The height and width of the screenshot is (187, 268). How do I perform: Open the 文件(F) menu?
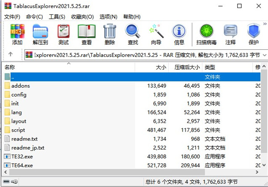point(12,17)
